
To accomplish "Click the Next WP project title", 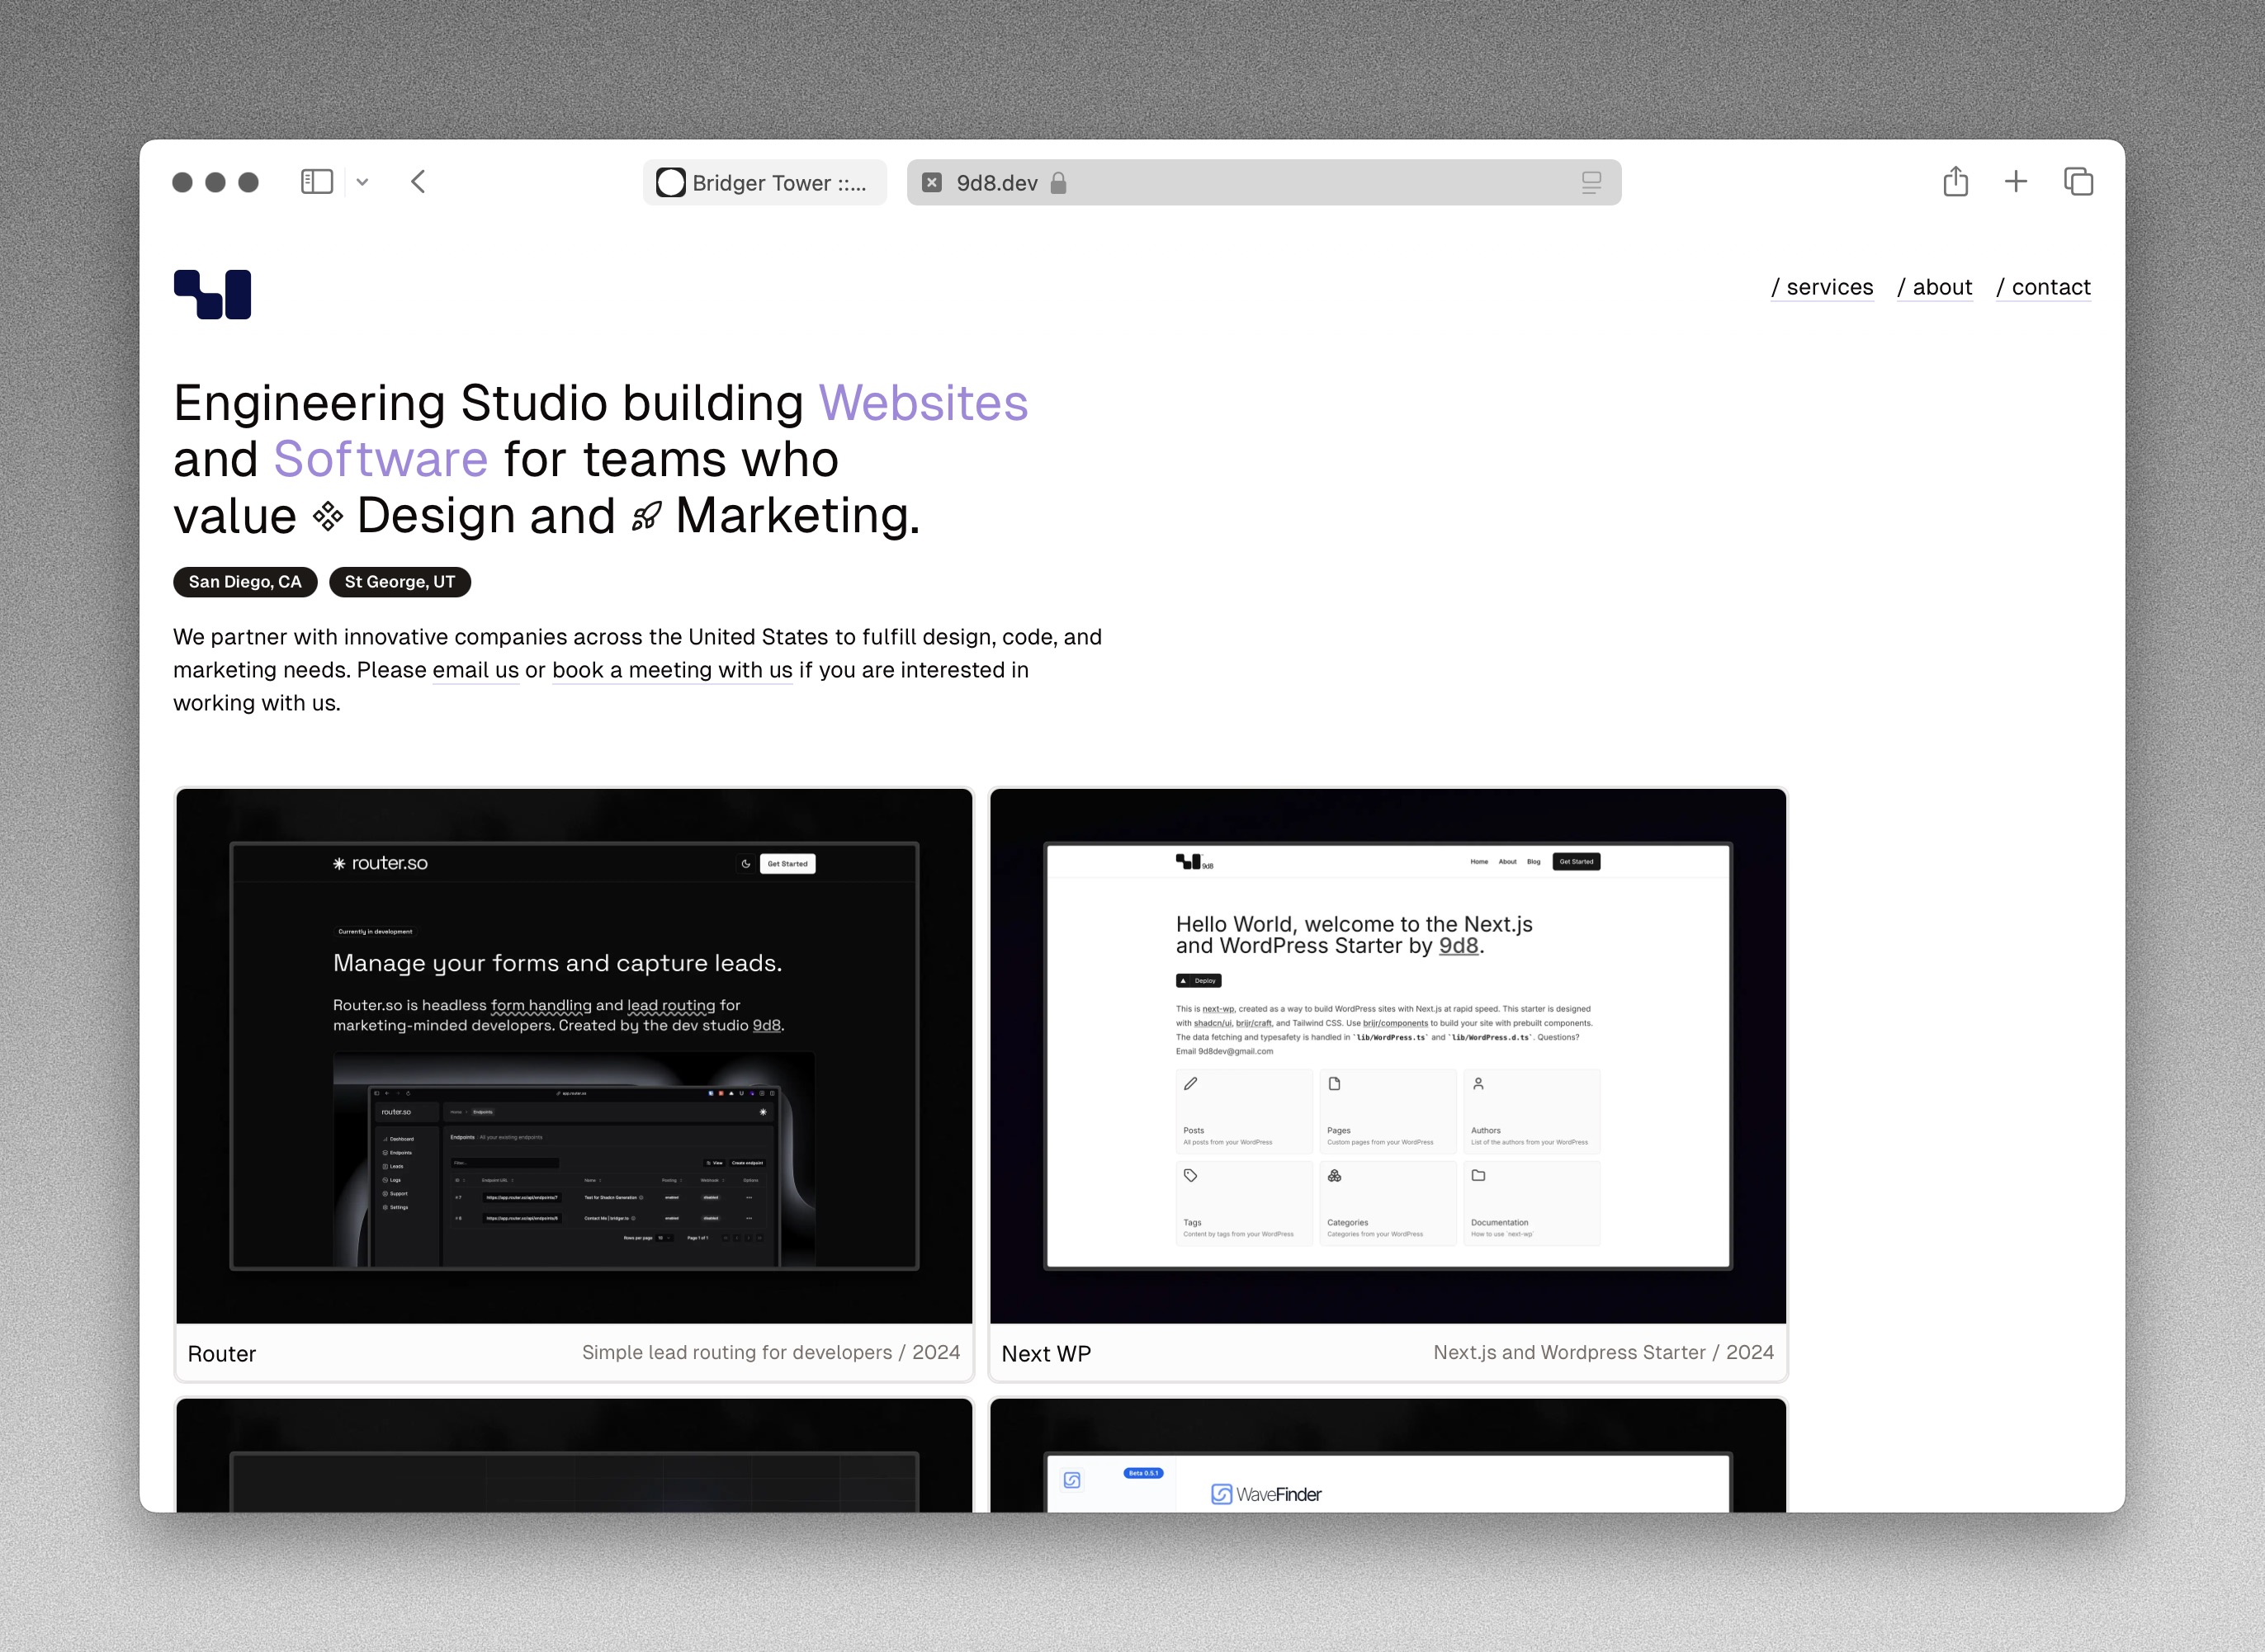I will (x=1047, y=1354).
